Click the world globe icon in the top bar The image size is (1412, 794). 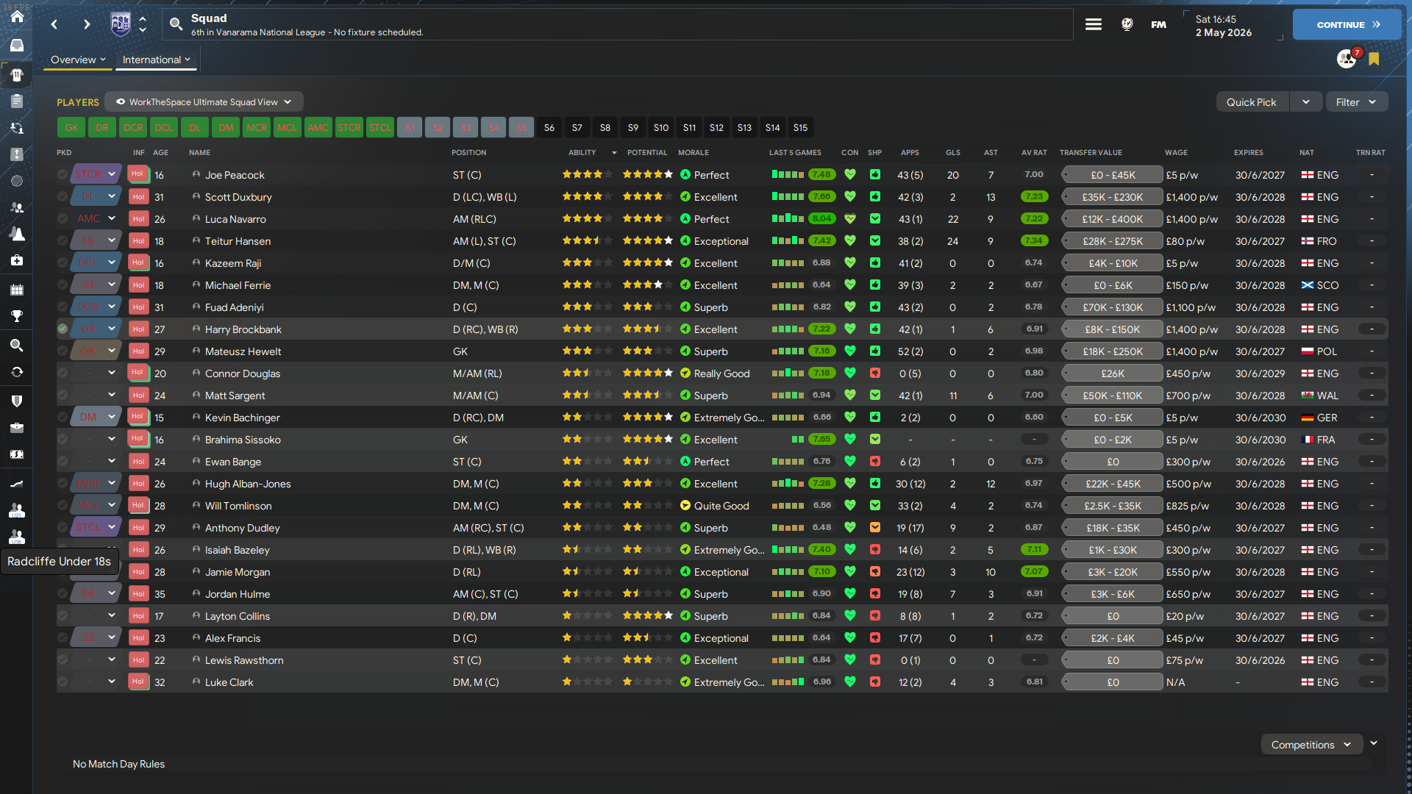(x=1127, y=24)
